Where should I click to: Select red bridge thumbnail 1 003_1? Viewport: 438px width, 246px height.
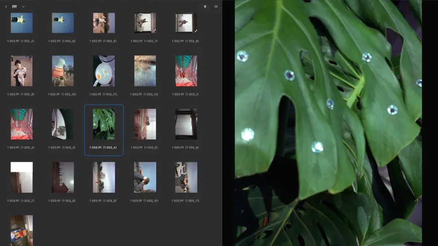186,71
